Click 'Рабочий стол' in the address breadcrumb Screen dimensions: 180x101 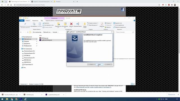click(x=47, y=32)
